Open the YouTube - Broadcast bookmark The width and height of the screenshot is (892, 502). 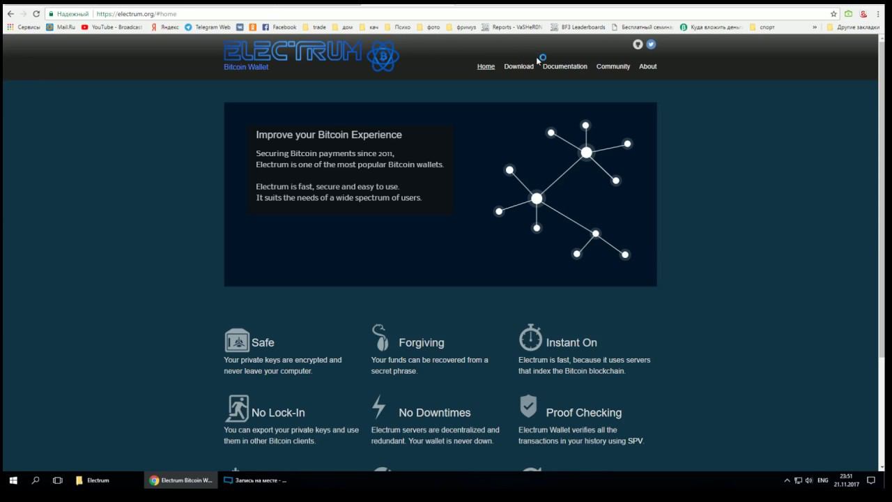coord(112,27)
